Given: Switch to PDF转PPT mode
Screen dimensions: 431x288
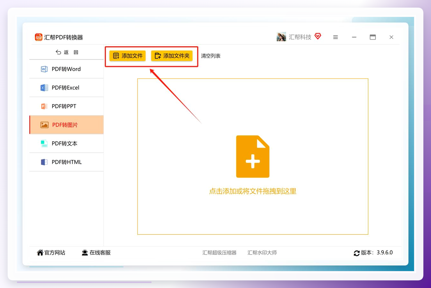Looking at the screenshot, I should click(x=67, y=106).
